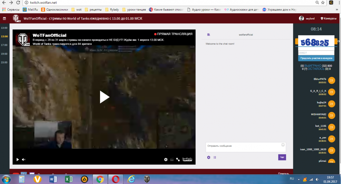Go forward in browser history

(x=11, y=3)
